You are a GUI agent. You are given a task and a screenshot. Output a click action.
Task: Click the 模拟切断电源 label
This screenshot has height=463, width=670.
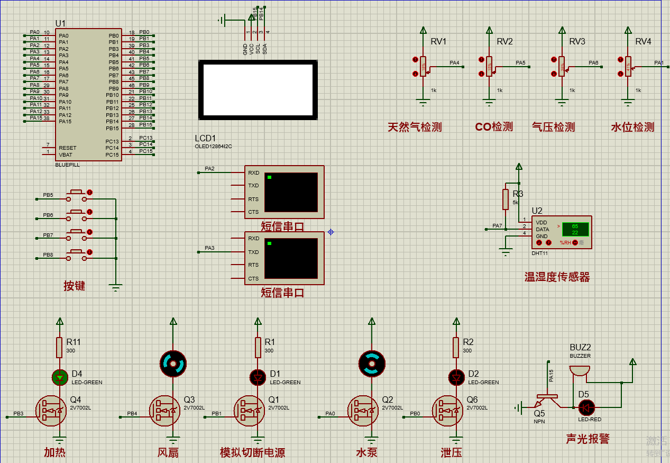coord(253,452)
